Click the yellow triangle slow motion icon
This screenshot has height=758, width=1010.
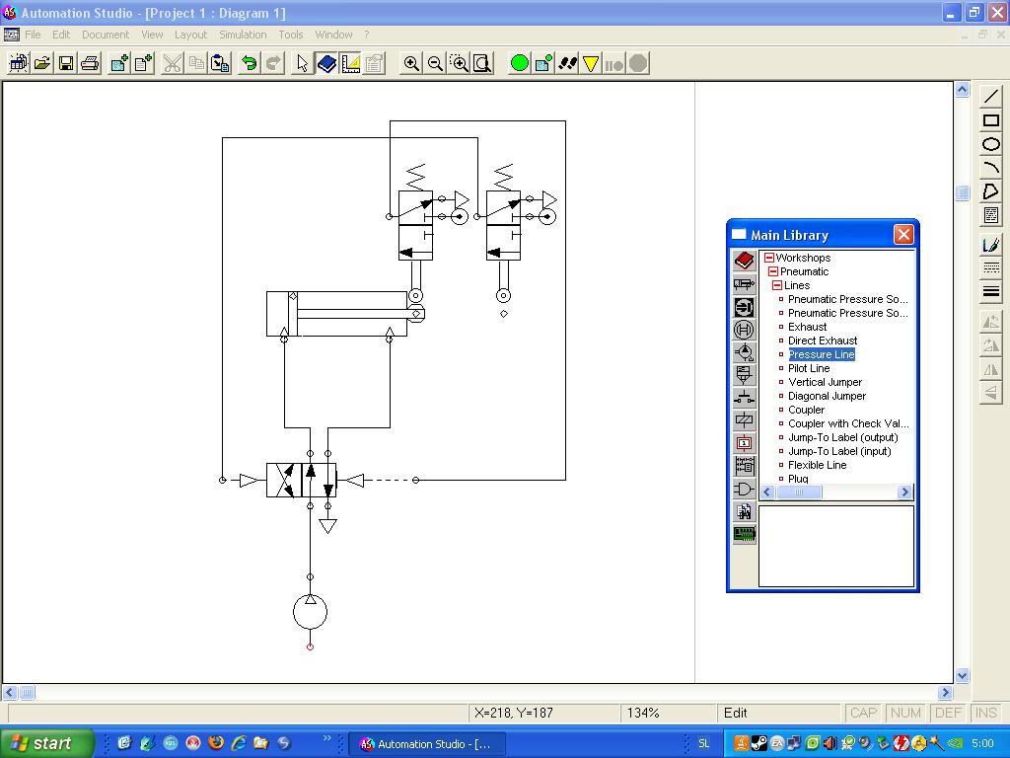pos(591,63)
